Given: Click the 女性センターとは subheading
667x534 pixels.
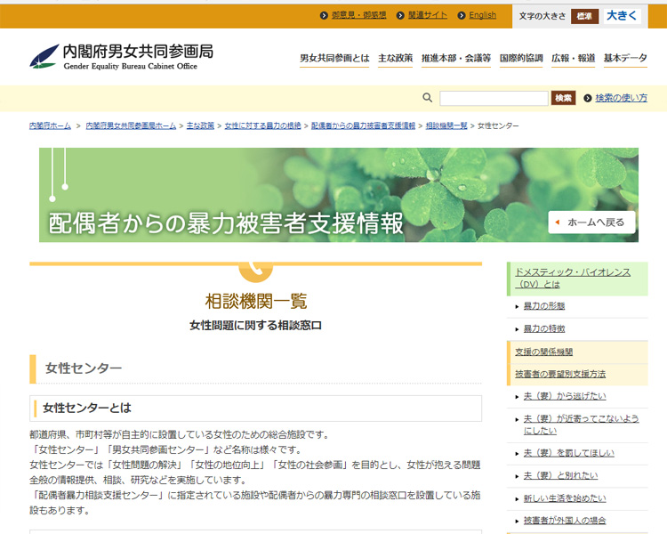Looking at the screenshot, I should [87, 408].
